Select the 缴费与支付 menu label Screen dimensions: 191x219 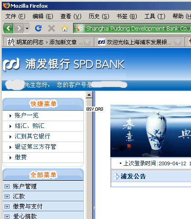[x=28, y=207]
